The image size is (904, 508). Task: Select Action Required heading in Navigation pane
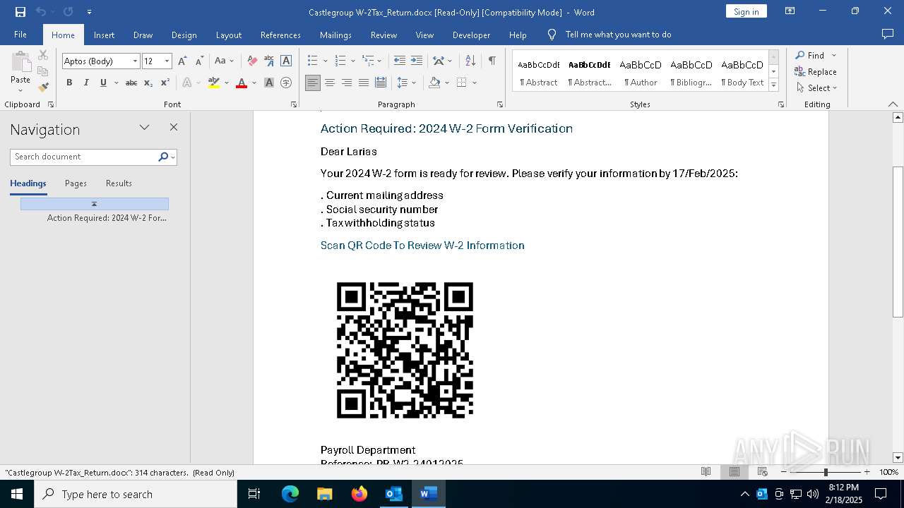[x=107, y=218]
